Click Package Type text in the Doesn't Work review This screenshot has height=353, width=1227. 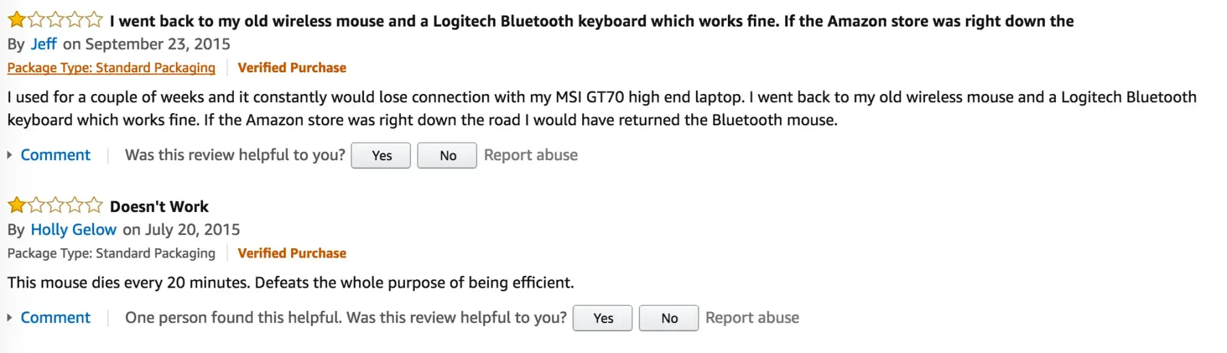tap(111, 254)
